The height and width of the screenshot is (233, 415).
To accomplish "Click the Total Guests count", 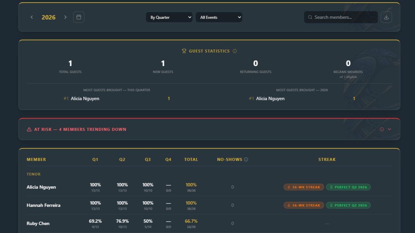I will coord(70,63).
